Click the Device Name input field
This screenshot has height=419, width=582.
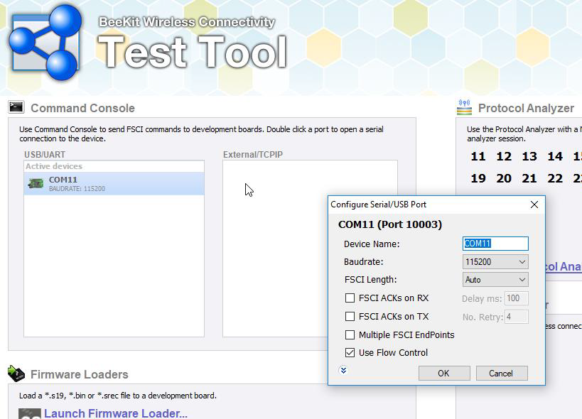[x=495, y=244]
